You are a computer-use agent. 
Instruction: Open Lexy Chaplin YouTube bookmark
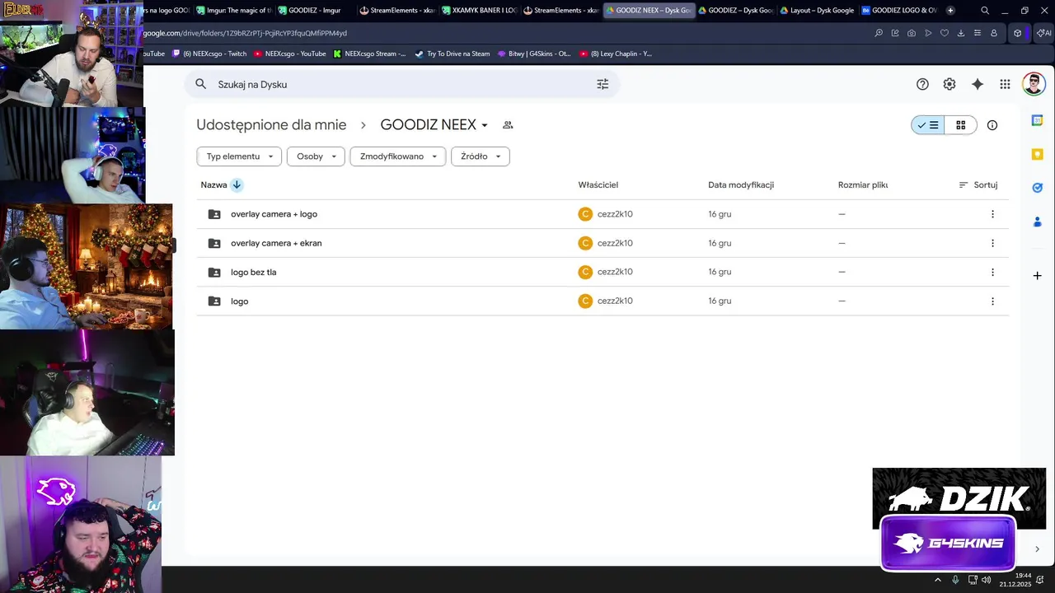[616, 54]
